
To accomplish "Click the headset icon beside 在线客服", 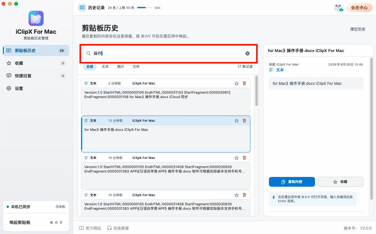I will (109, 228).
